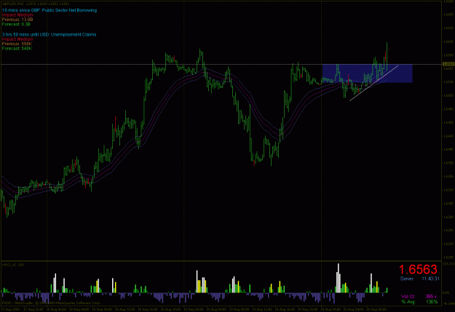The height and width of the screenshot is (312, 455).
Task: Click the GBPUSD symbol header at top-left
Action: pyautogui.click(x=36, y=4)
